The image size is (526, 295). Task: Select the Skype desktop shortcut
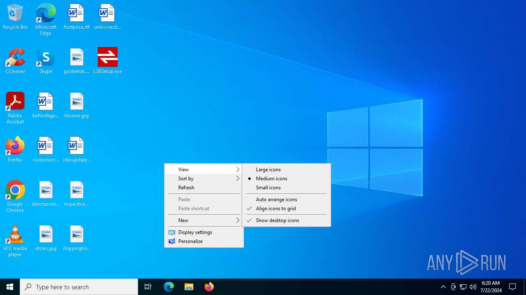(46, 61)
